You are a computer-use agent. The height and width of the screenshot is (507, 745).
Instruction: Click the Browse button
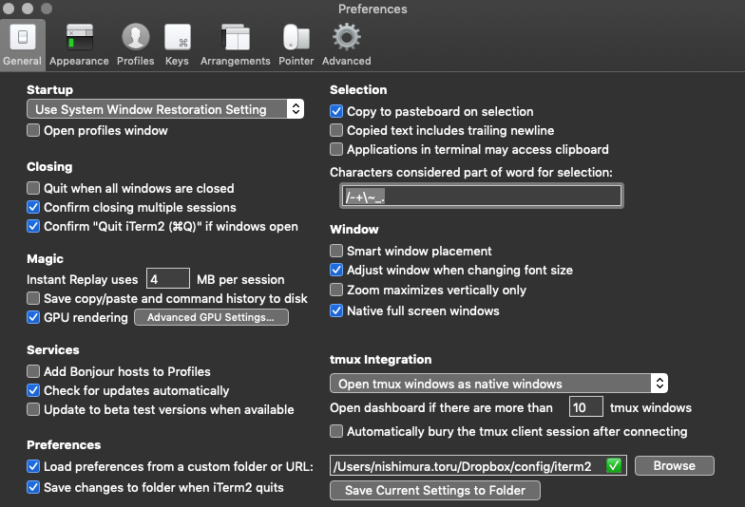[x=674, y=465]
